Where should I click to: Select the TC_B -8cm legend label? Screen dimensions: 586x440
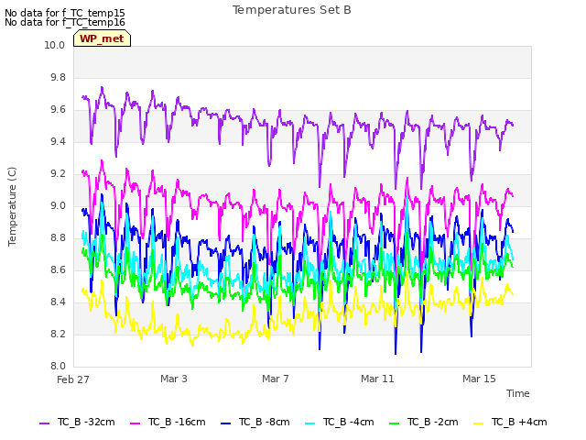265,422
